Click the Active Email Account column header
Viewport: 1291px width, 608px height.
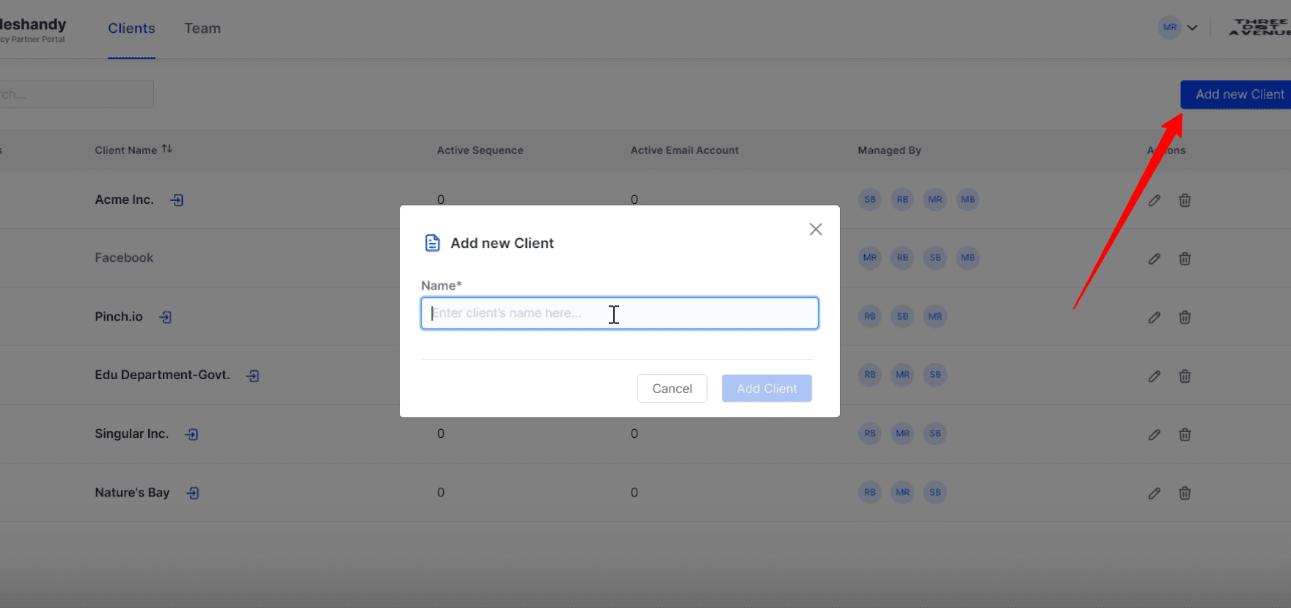tap(684, 150)
